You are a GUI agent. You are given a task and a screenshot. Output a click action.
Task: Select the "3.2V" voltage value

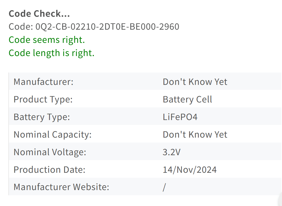(x=171, y=152)
